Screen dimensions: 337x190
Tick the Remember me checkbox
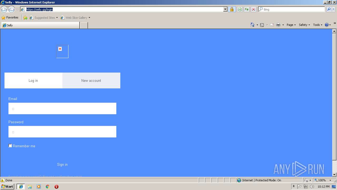point(10,146)
